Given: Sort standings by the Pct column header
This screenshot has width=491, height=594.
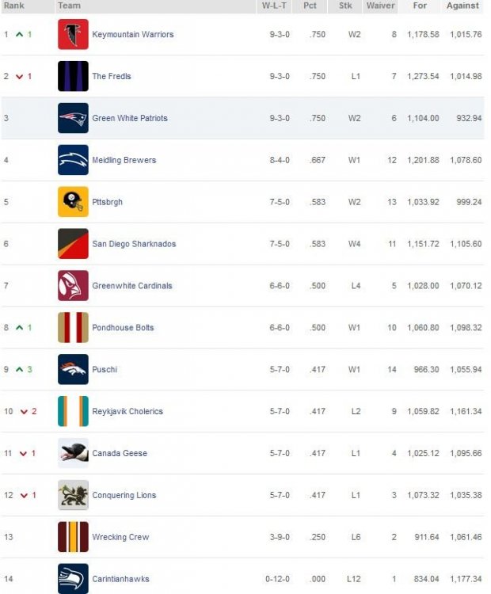Looking at the screenshot, I should [310, 6].
